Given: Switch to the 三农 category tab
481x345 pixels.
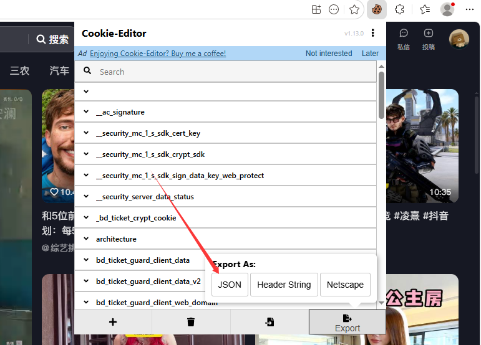Looking at the screenshot, I should 19,71.
